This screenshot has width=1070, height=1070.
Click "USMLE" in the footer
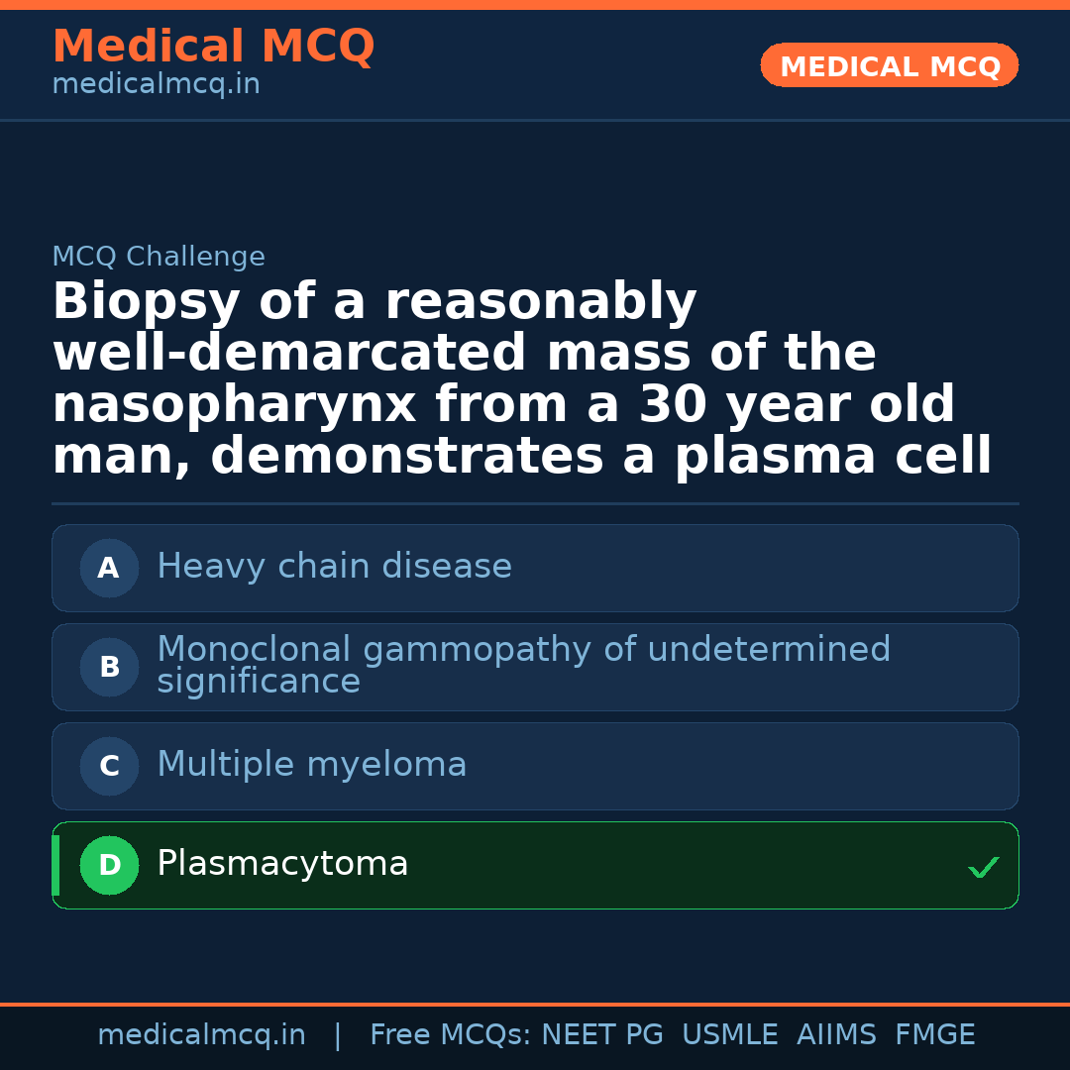[729, 1035]
